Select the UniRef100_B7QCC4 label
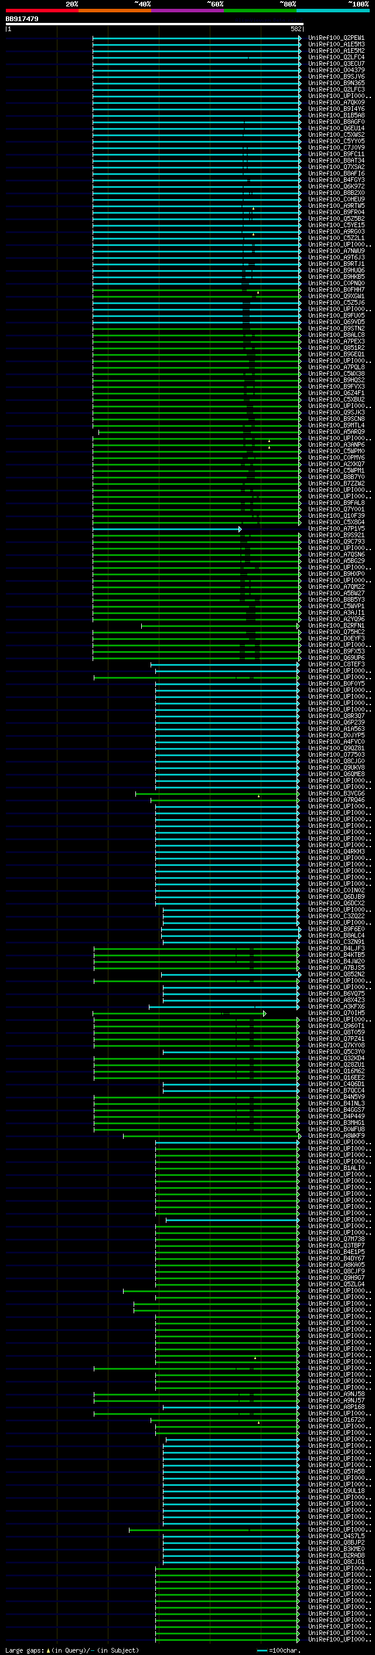Screen dimensions: 375x1655 (336, 1091)
